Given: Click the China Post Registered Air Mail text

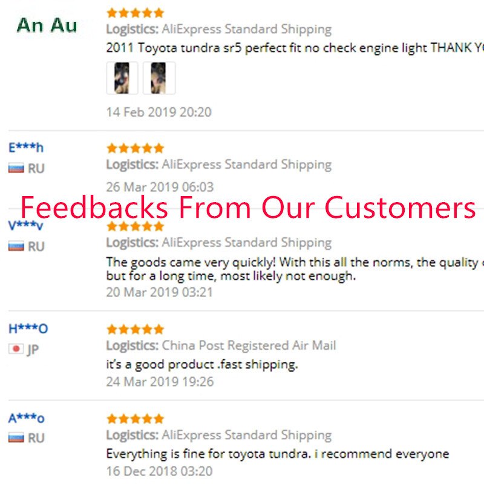Looking at the screenshot, I should tap(249, 345).
